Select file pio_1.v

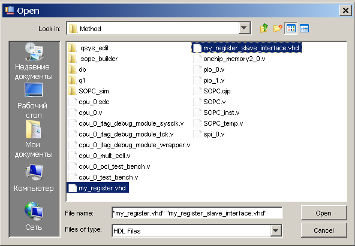tap(213, 80)
